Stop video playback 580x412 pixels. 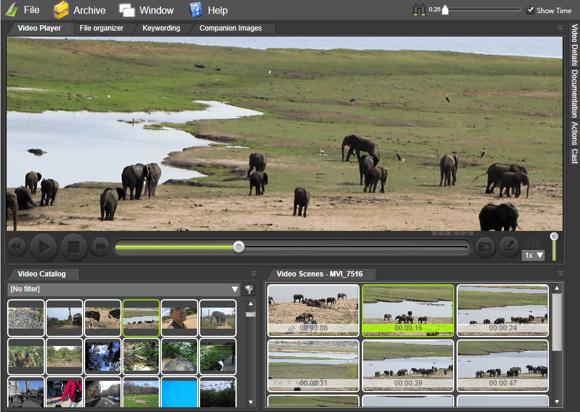coord(73,246)
